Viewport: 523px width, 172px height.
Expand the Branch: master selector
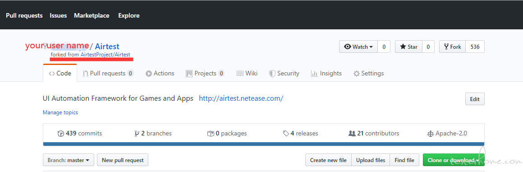(x=69, y=160)
